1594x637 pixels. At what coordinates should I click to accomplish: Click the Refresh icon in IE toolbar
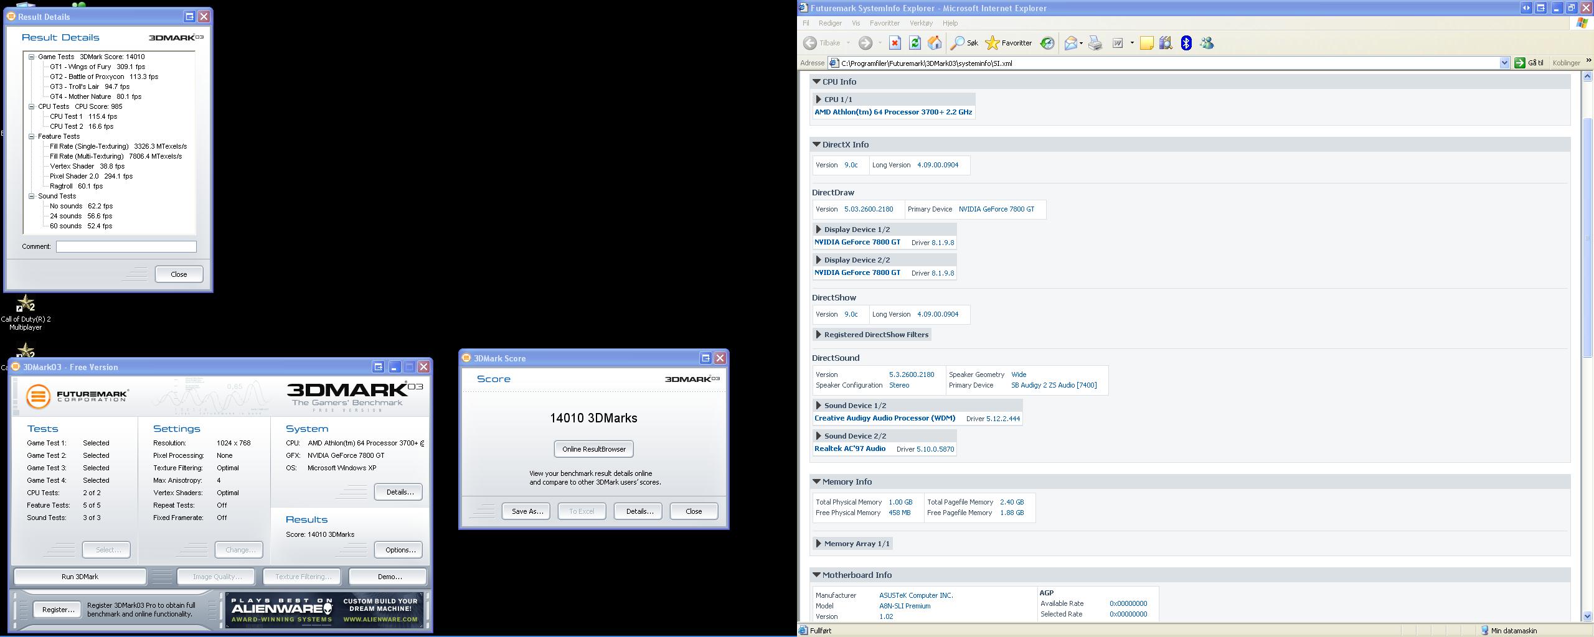915,43
